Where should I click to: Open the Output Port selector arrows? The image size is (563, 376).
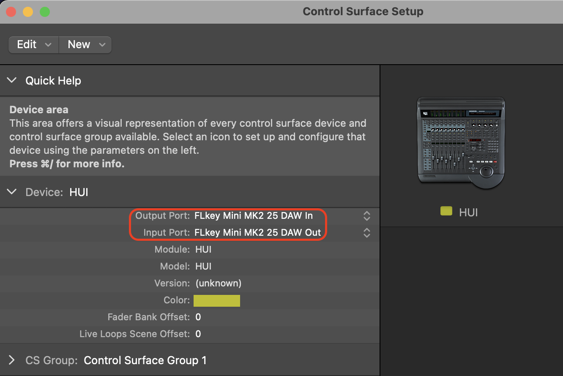click(x=367, y=216)
